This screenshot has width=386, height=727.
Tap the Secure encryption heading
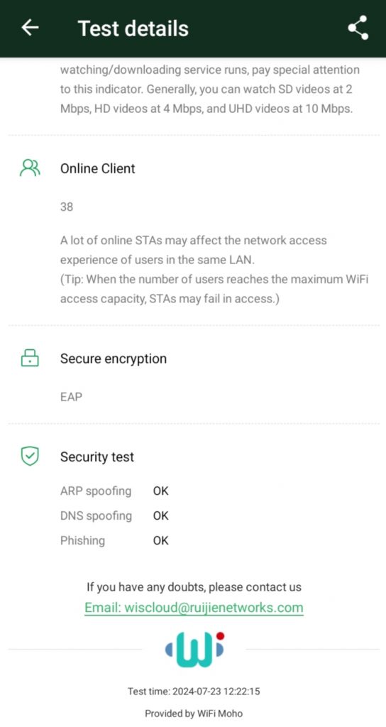click(x=114, y=359)
